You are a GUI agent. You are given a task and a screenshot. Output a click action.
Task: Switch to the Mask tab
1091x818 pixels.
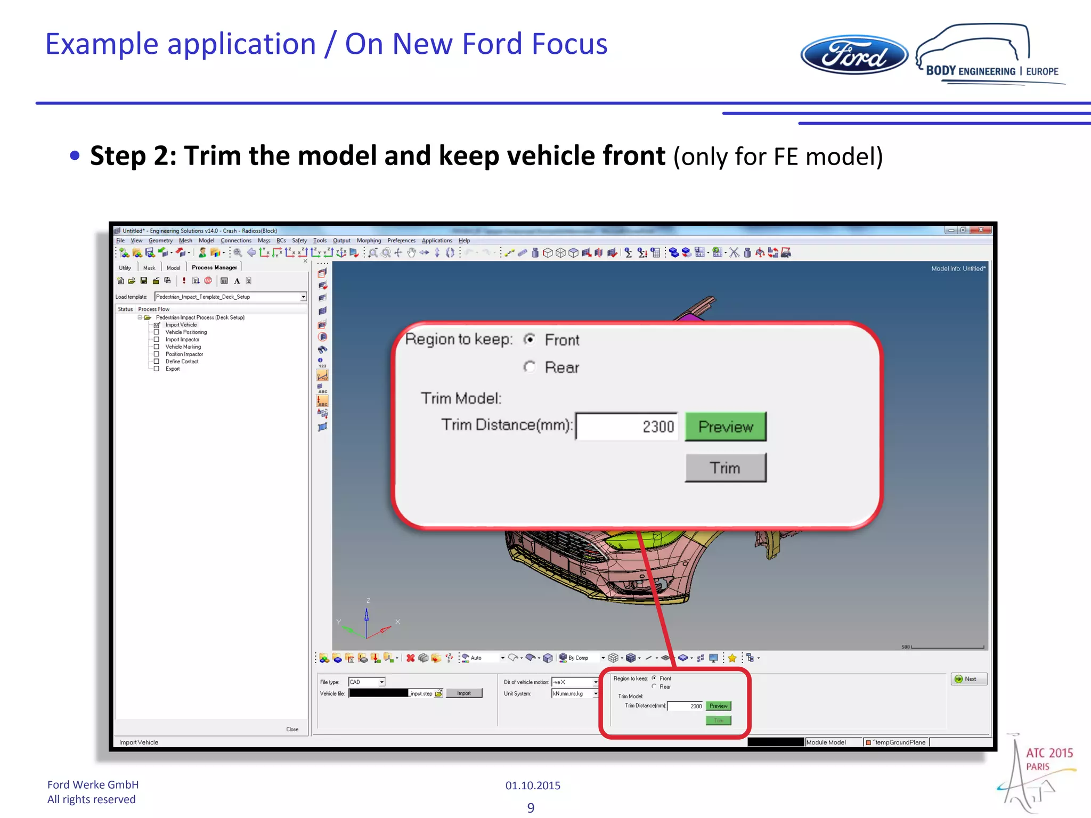click(149, 268)
